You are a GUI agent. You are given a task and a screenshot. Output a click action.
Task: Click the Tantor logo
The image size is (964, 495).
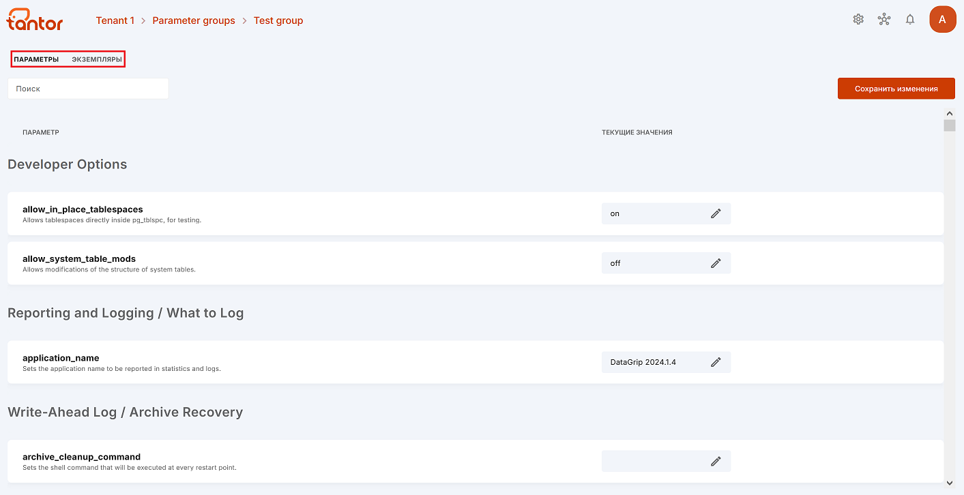pyautogui.click(x=35, y=20)
